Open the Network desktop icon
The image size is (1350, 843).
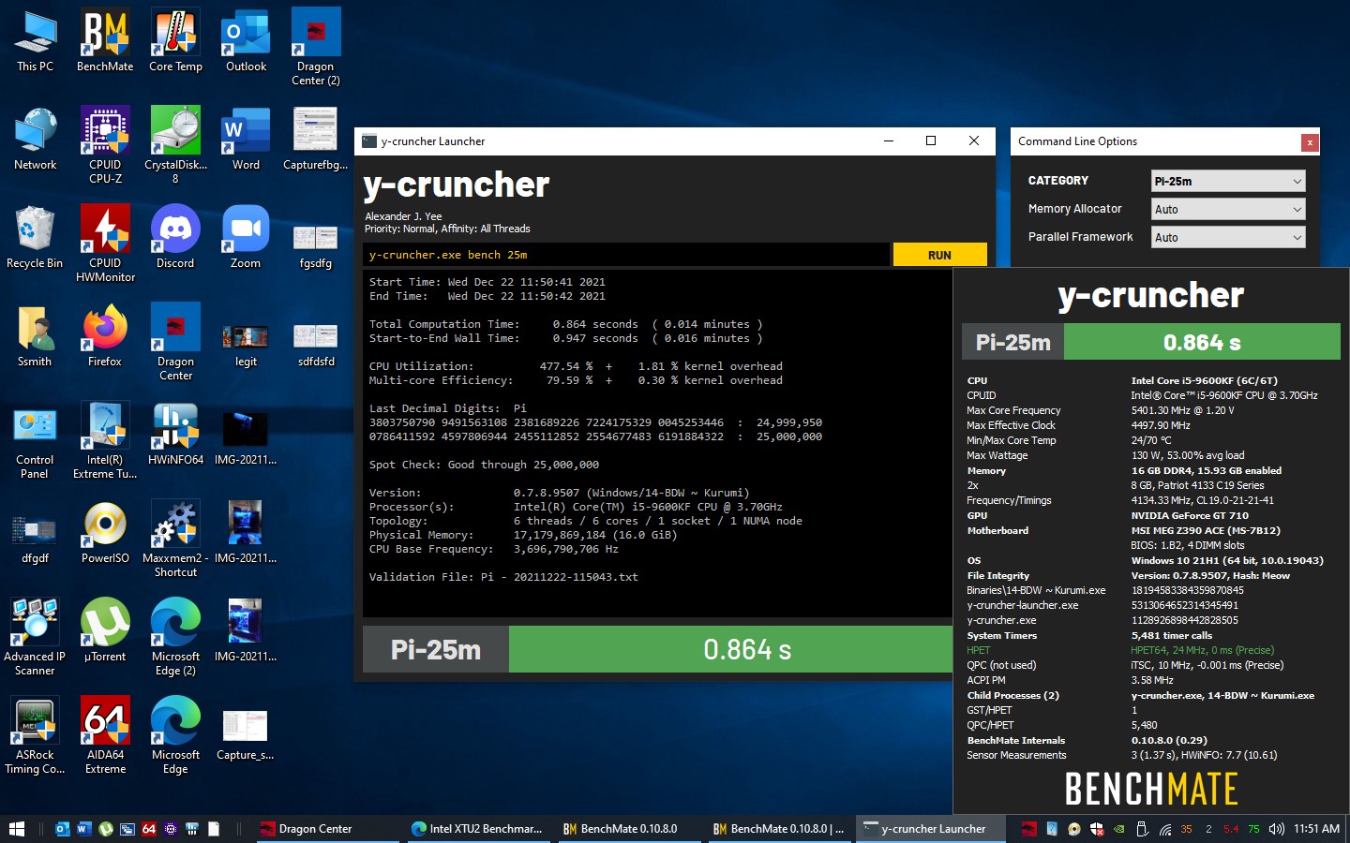pyautogui.click(x=35, y=139)
